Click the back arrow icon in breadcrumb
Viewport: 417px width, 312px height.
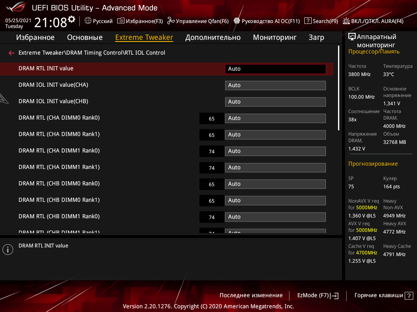click(11, 53)
